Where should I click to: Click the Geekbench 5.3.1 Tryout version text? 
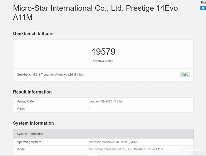tap(50, 75)
